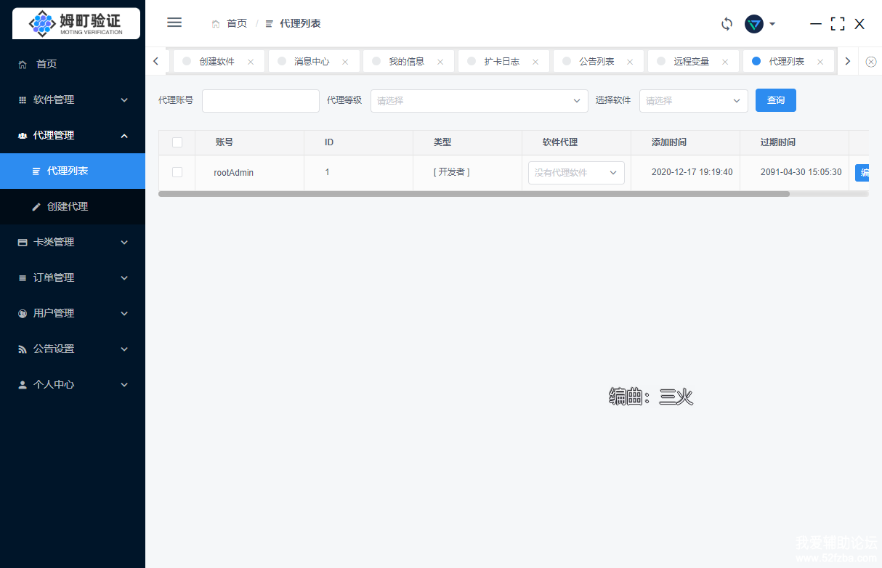Open the 代理等级 dropdown
882x568 pixels.
[x=479, y=101]
